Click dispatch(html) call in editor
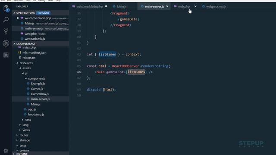Viewport: 276px width, 155px height. (101, 90)
